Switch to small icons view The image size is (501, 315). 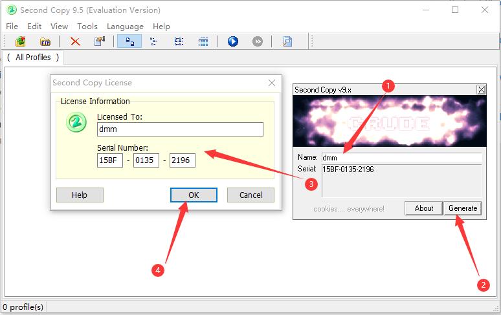153,41
